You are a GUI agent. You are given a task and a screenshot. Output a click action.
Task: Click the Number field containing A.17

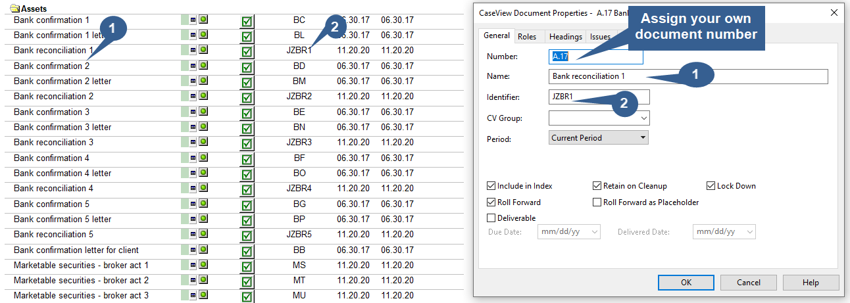click(596, 57)
